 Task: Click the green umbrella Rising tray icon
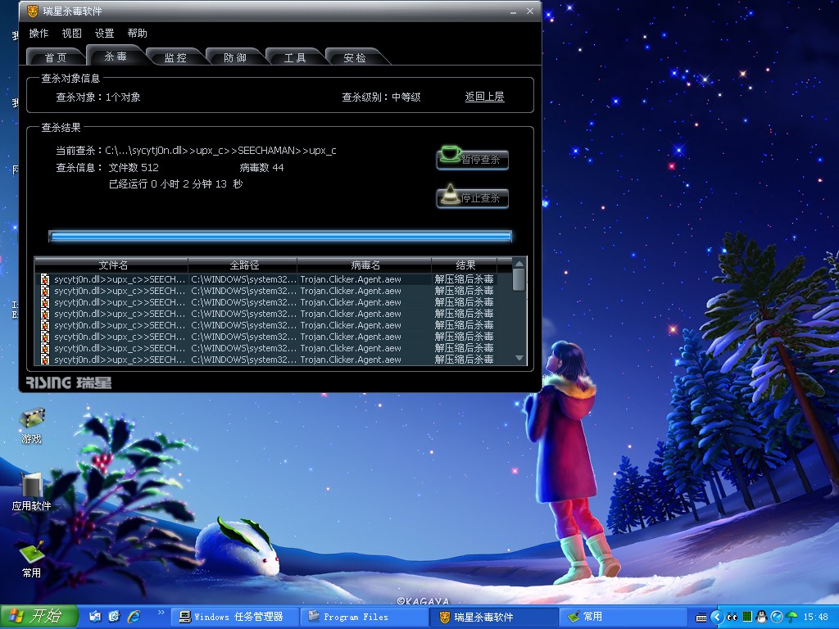click(x=791, y=617)
